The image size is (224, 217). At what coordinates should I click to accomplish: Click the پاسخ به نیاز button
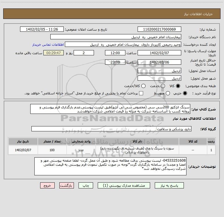coord(169,186)
